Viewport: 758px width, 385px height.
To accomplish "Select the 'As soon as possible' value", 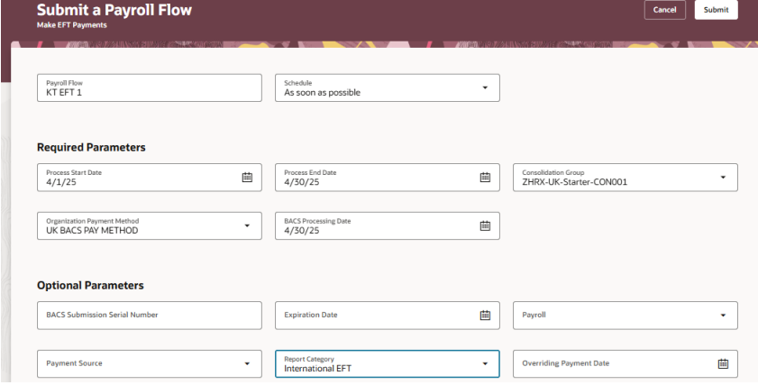I will point(323,92).
